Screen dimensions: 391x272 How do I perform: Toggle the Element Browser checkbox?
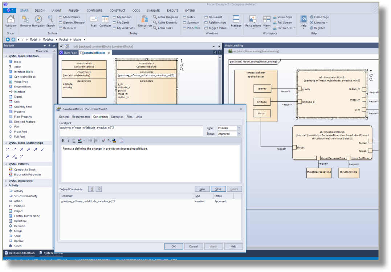(x=61, y=23)
